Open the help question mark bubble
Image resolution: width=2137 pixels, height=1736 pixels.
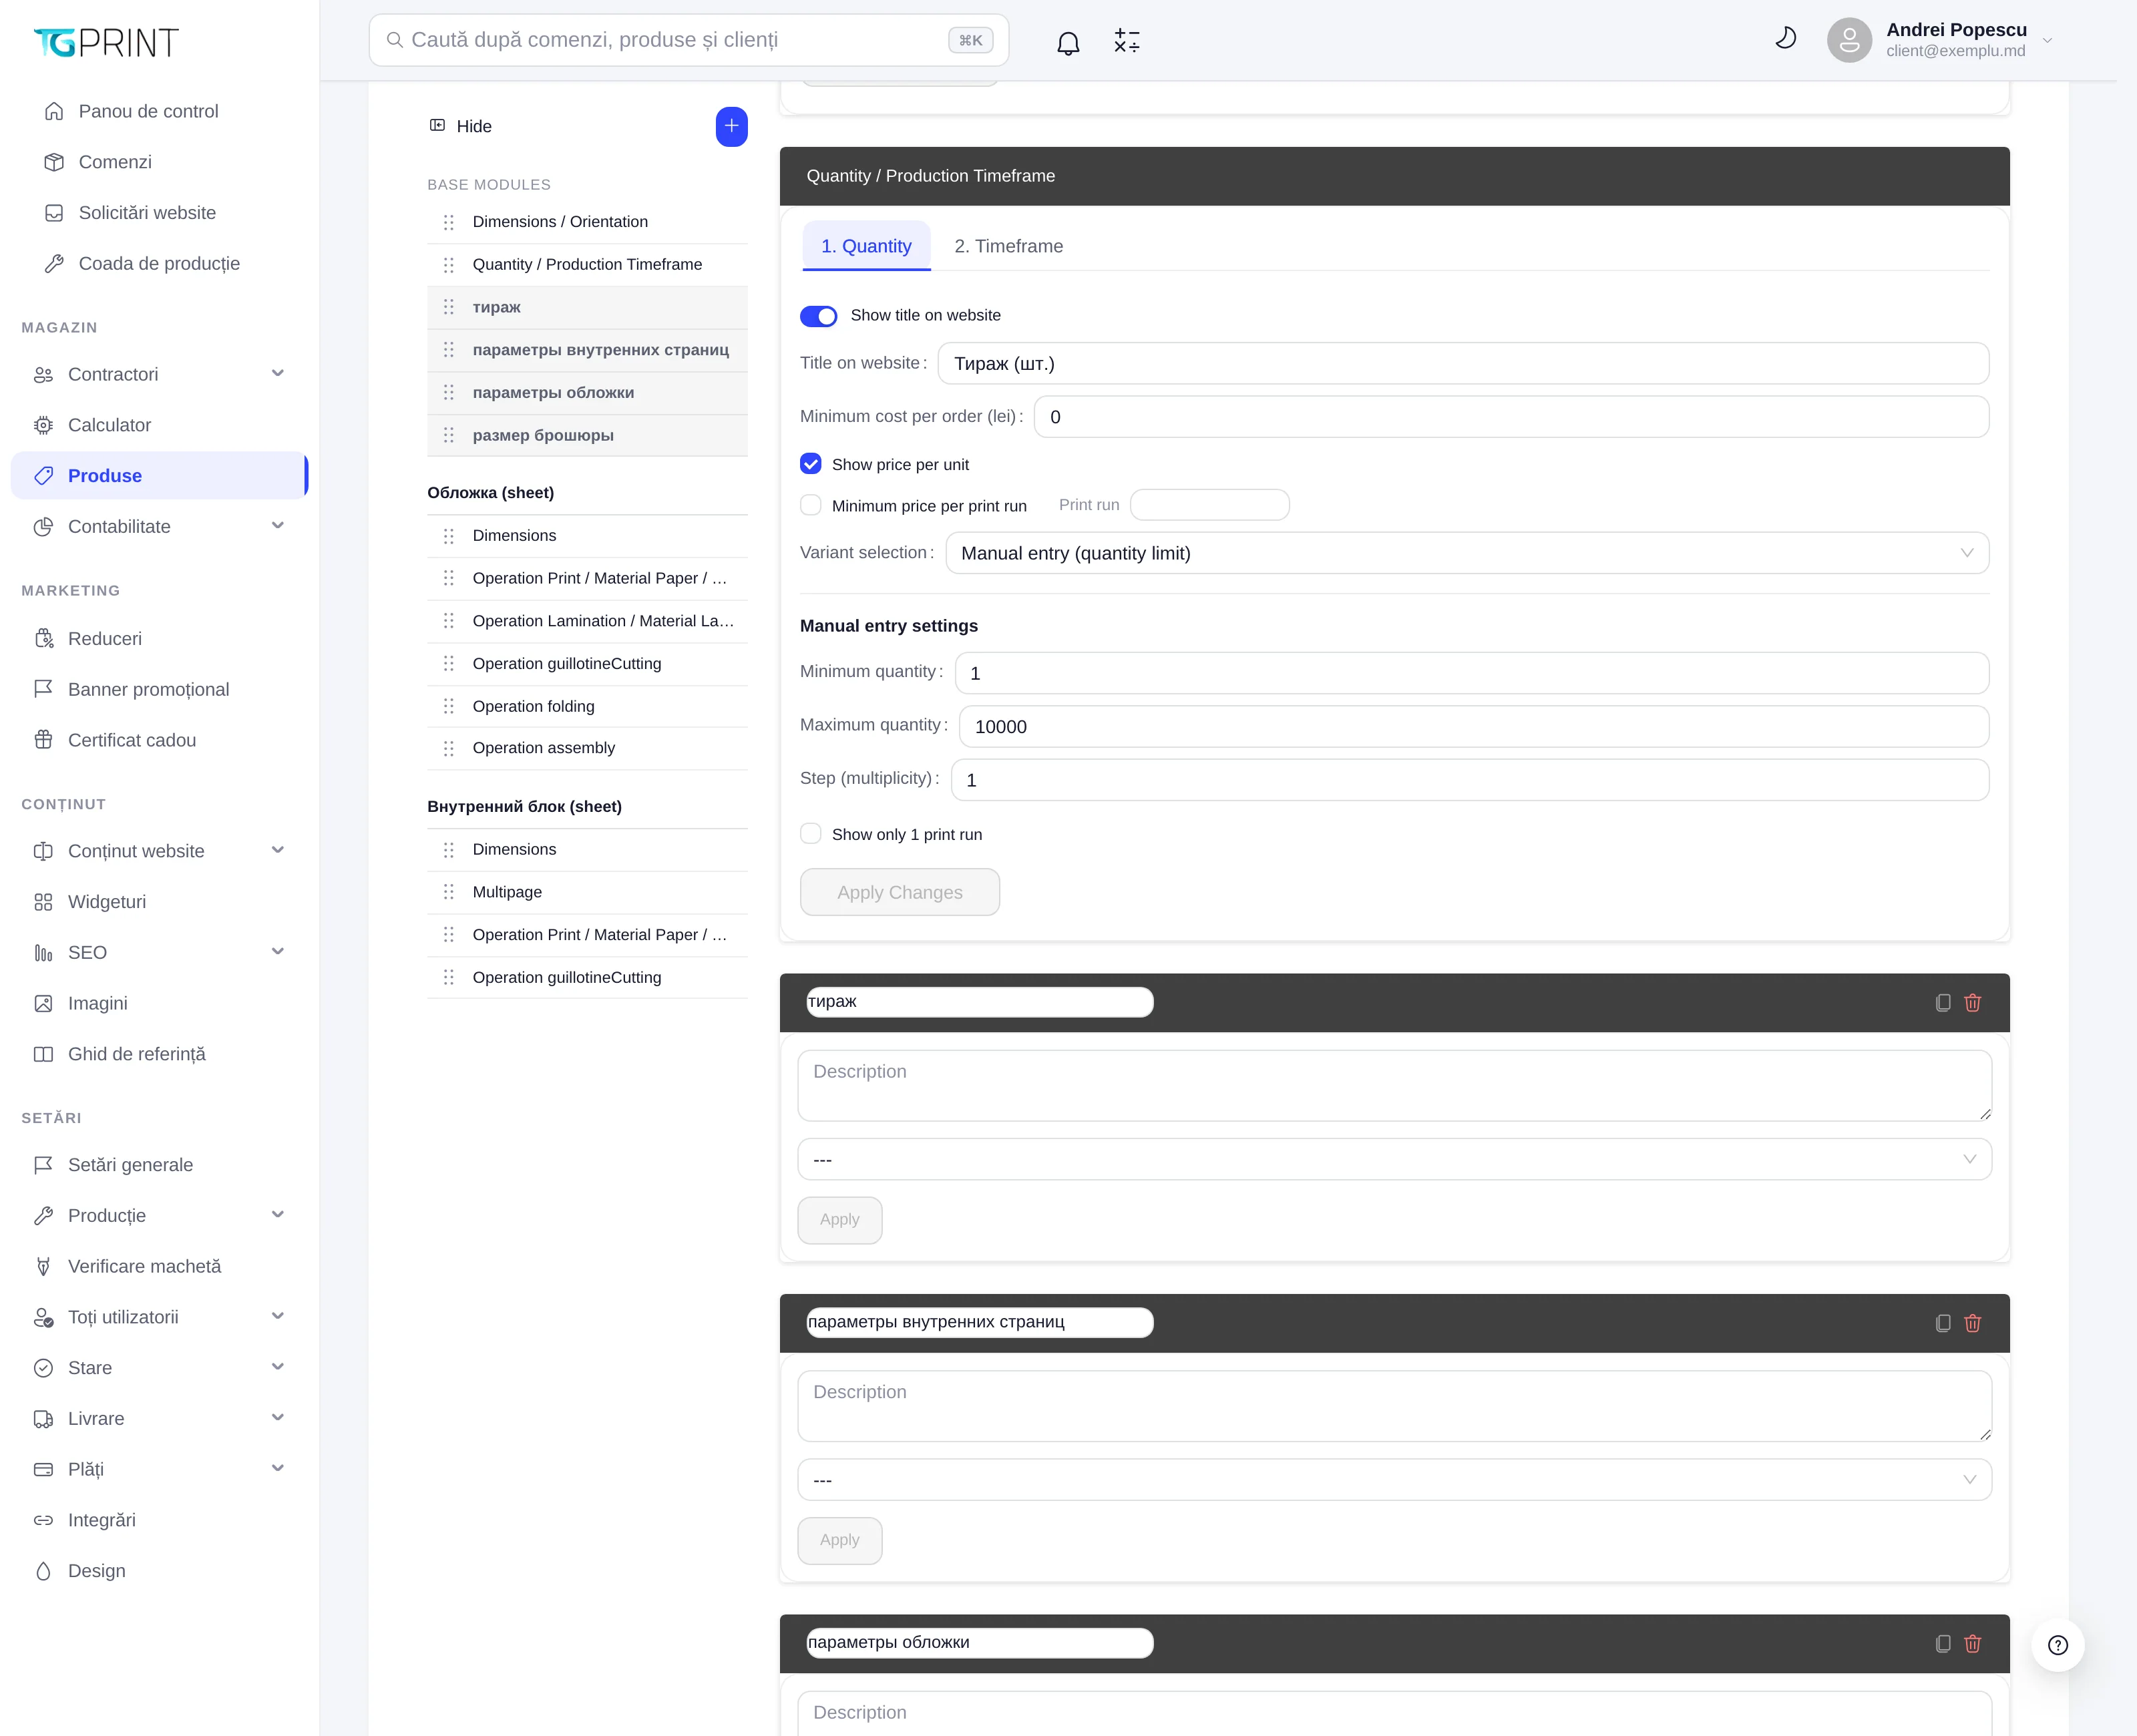[2058, 1645]
